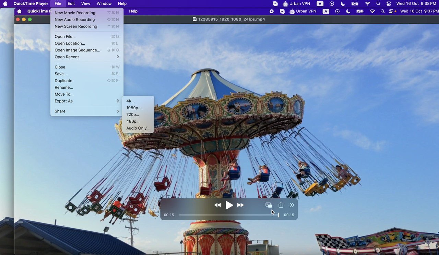The height and width of the screenshot is (255, 439).
Task: Open the Edit menu
Action: click(71, 3)
